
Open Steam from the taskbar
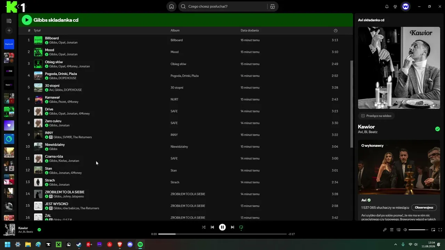click(x=79, y=244)
